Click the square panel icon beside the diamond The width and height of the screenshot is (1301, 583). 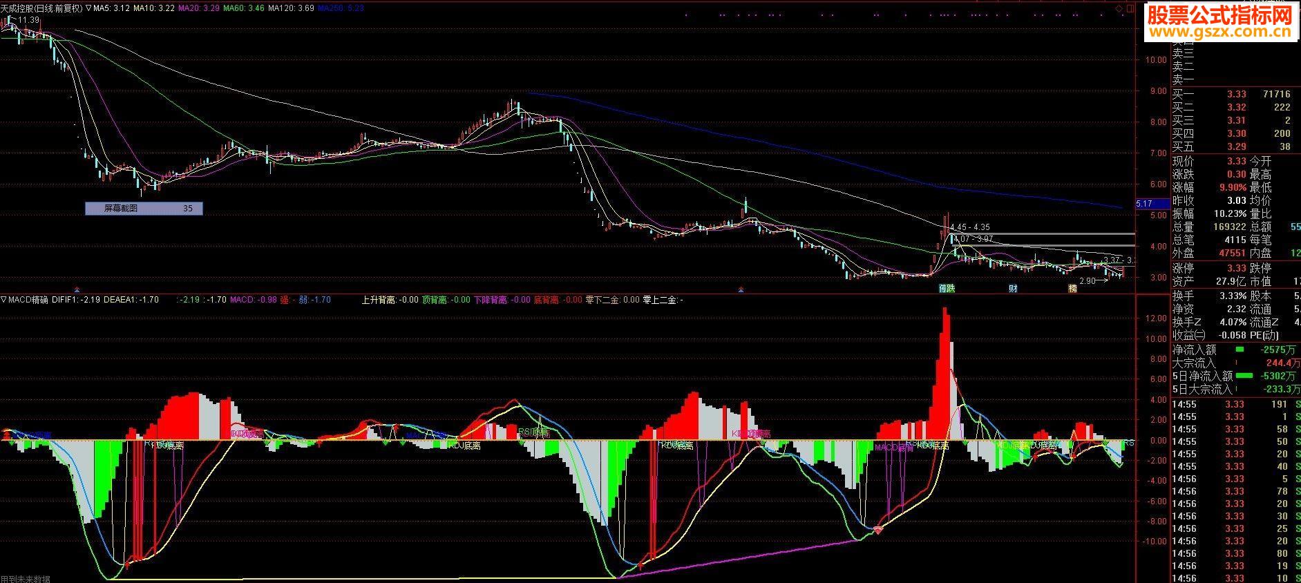point(1130,9)
